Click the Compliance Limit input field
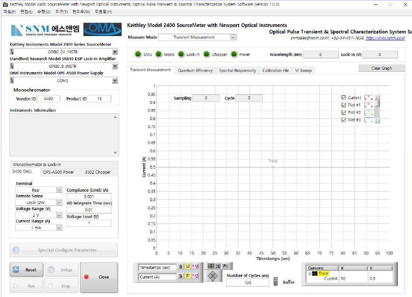 [x=89, y=196]
